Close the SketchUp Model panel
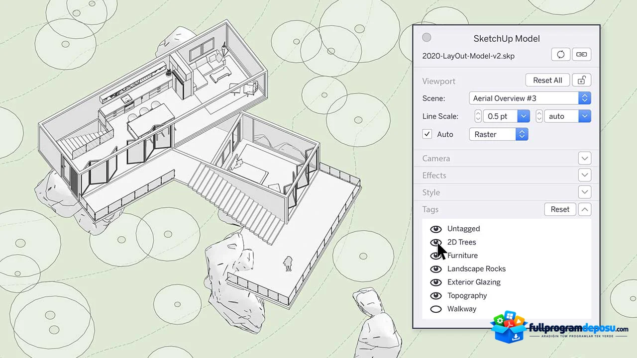Viewport: 637px width, 358px height. 426,37
